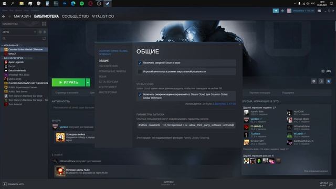This screenshot has width=336, height=189.
Task: Select ОБЩИЕ section in properties dialog
Action: point(104,61)
